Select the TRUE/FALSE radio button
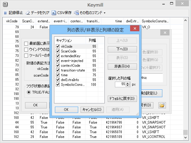 tap(29, 92)
